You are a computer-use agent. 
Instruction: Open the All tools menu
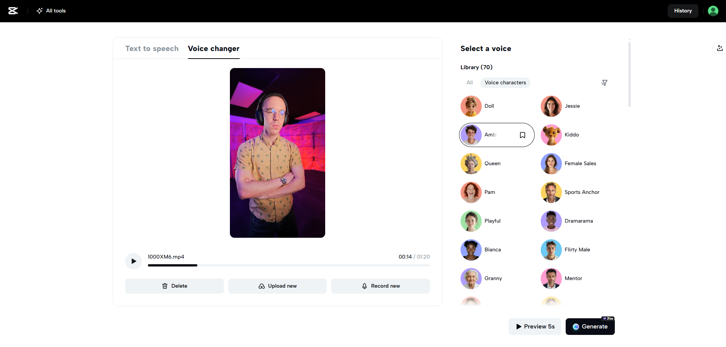click(51, 11)
